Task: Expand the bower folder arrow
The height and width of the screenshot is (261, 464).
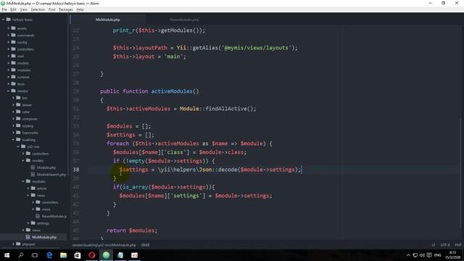Action: coord(13,104)
